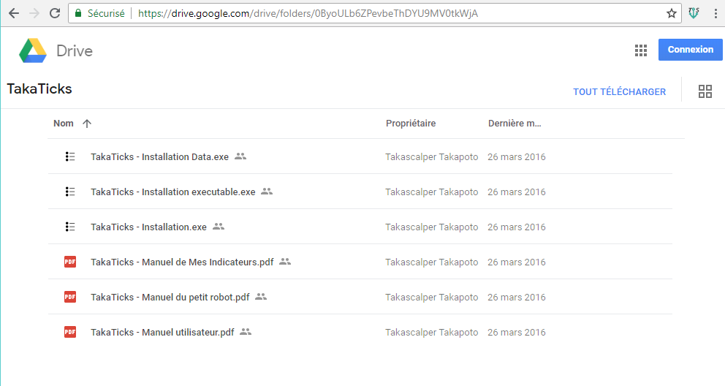Click PDF icon of Manuel du petit robot
725x386 pixels.
[70, 297]
